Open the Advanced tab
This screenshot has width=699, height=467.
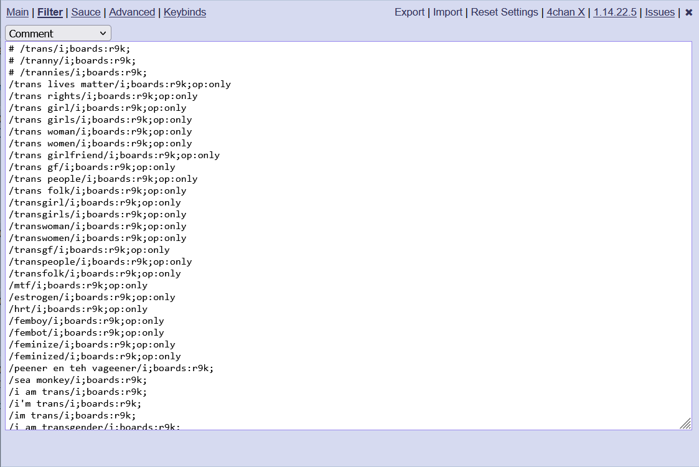point(132,12)
